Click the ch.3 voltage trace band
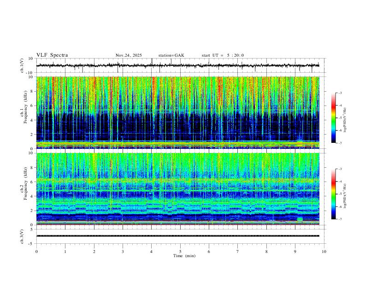 pyautogui.click(x=177, y=236)
